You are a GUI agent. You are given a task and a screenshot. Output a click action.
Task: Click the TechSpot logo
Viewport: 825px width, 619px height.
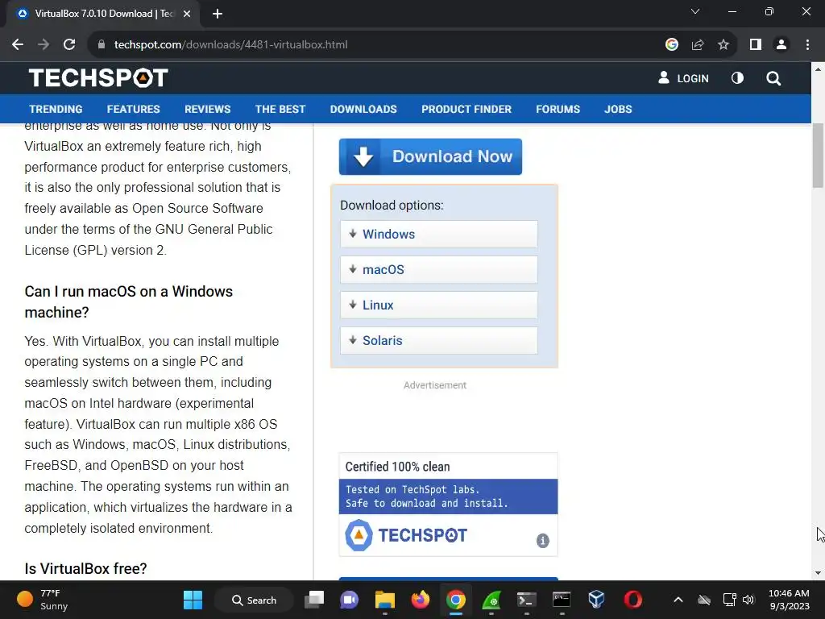point(98,78)
